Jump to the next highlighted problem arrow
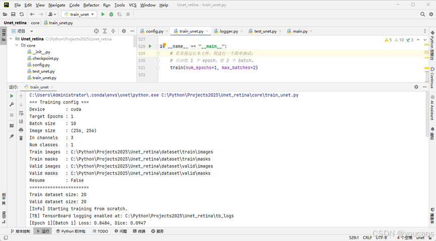 (x=425, y=40)
